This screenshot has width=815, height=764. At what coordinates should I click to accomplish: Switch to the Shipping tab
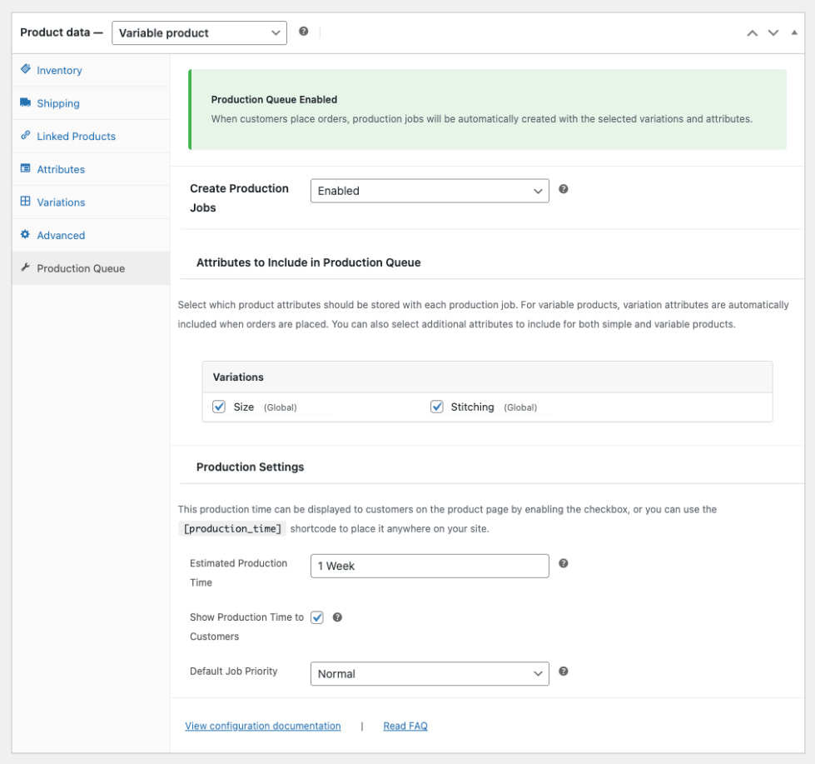tap(58, 103)
